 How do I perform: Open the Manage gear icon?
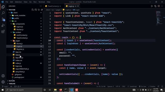click(3, 82)
